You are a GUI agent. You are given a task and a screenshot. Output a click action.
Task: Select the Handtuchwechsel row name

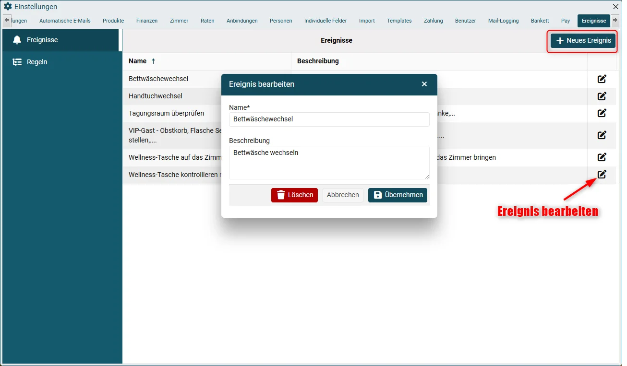pyautogui.click(x=156, y=96)
